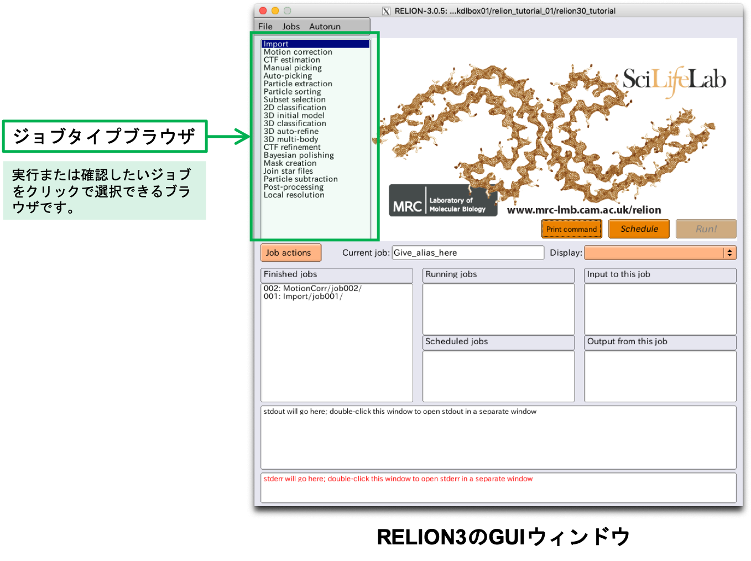Click the X11 icon in title bar

click(x=386, y=11)
